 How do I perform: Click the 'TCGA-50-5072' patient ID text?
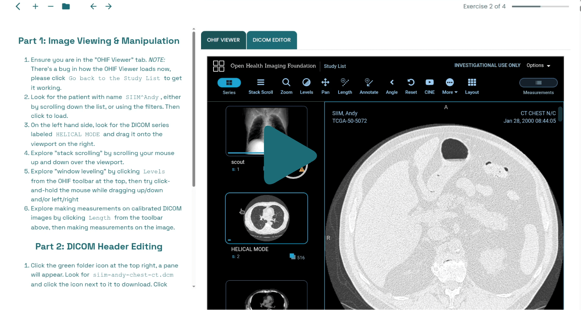point(349,121)
